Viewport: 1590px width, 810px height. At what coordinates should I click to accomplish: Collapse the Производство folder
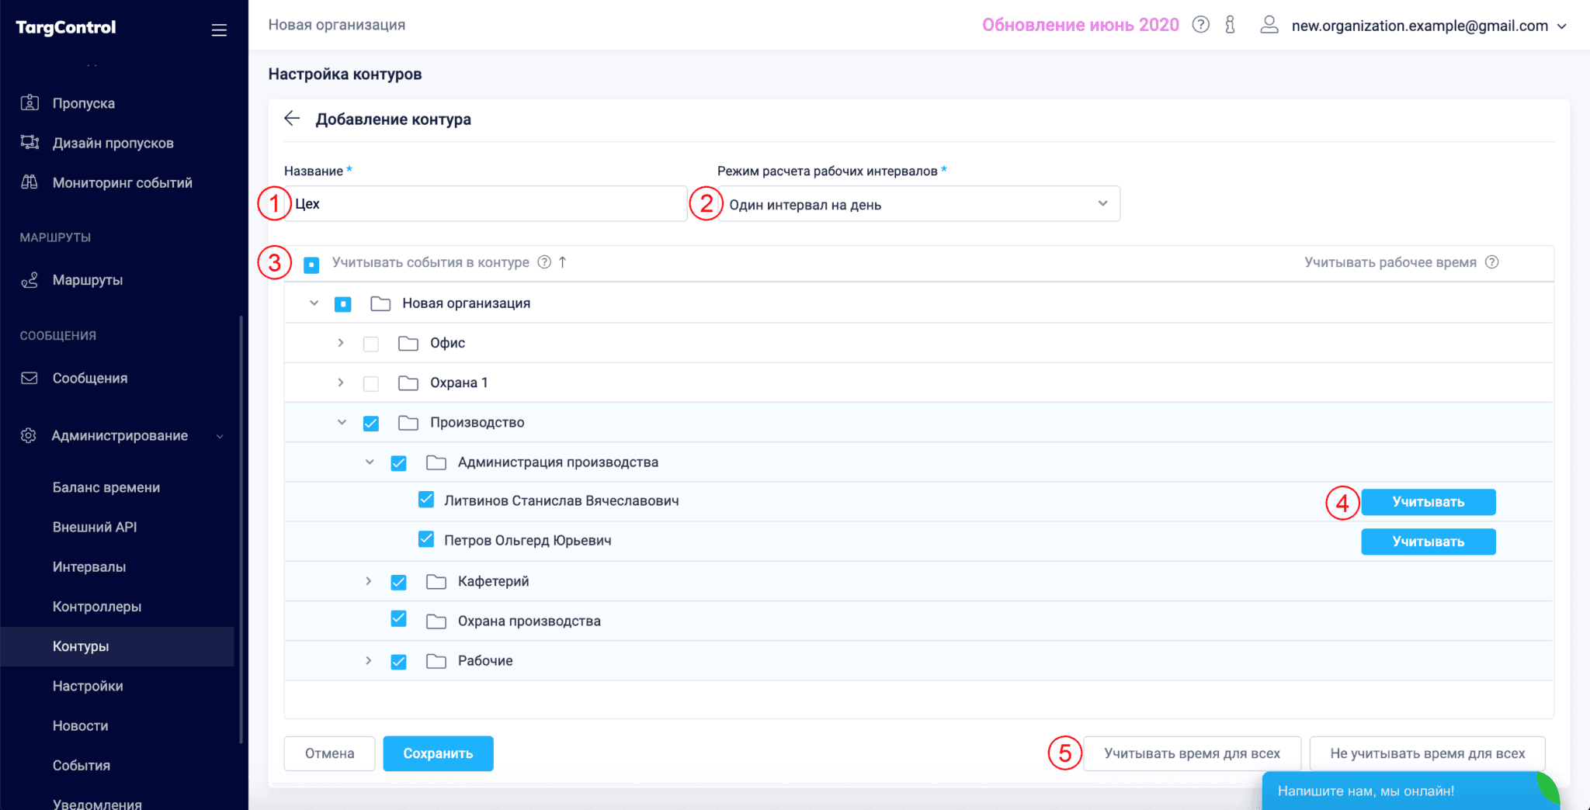click(x=342, y=423)
